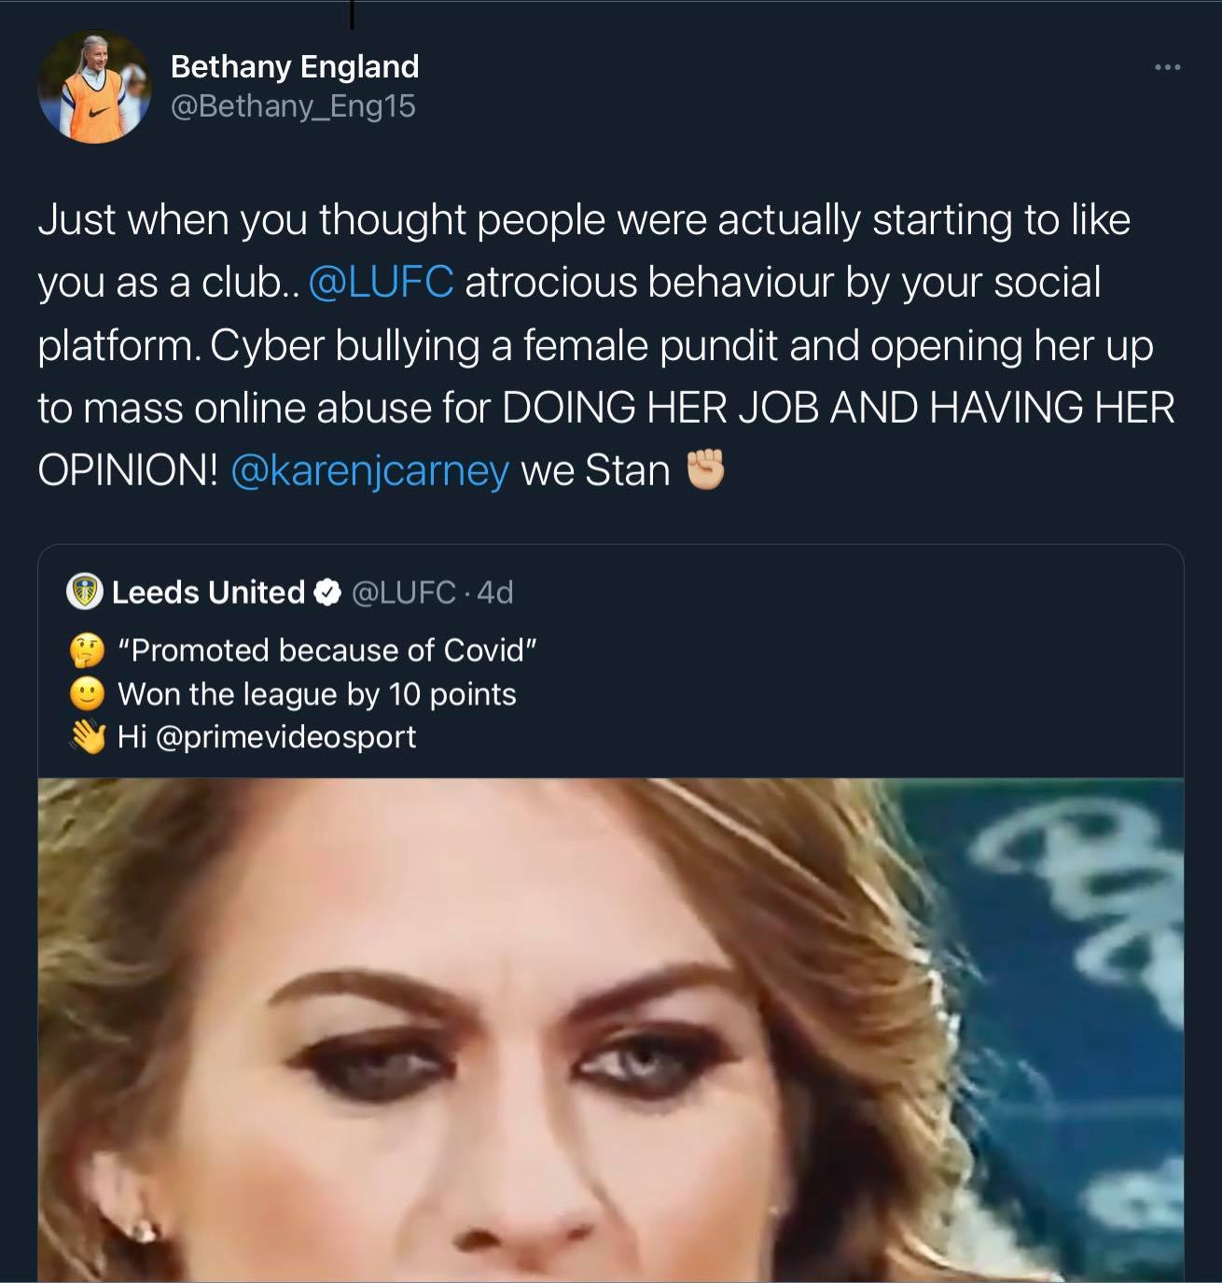Screen dimensions: 1222x1283
Task: Open the quoted tweet's video thumbnail
Action: [x=611, y=1026]
